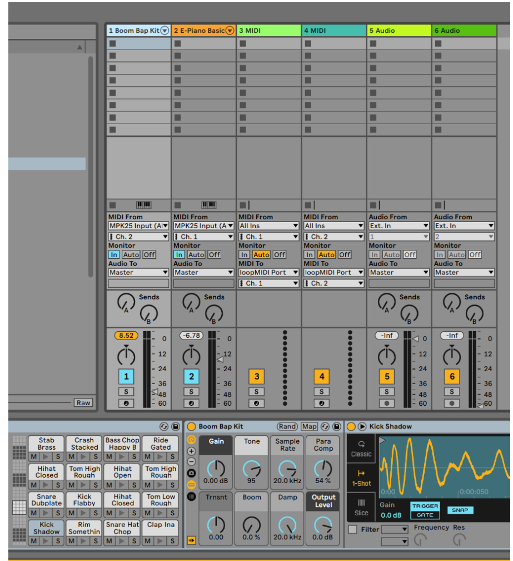The width and height of the screenshot is (513, 561).
Task: Select the 6 Audio track header
Action: (464, 31)
